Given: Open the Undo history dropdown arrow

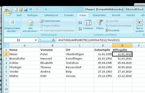Looking at the screenshot, I should coord(33,10).
